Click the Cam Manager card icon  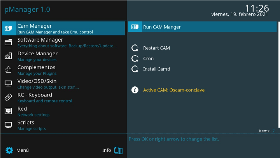coord(8,28)
